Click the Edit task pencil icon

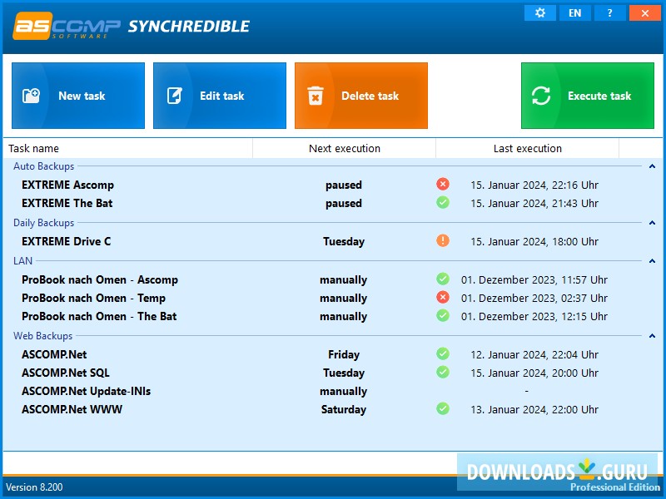(175, 95)
